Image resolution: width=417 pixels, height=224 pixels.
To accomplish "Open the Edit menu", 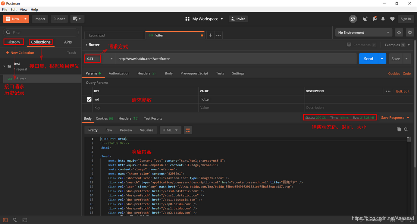I will 14,9.
